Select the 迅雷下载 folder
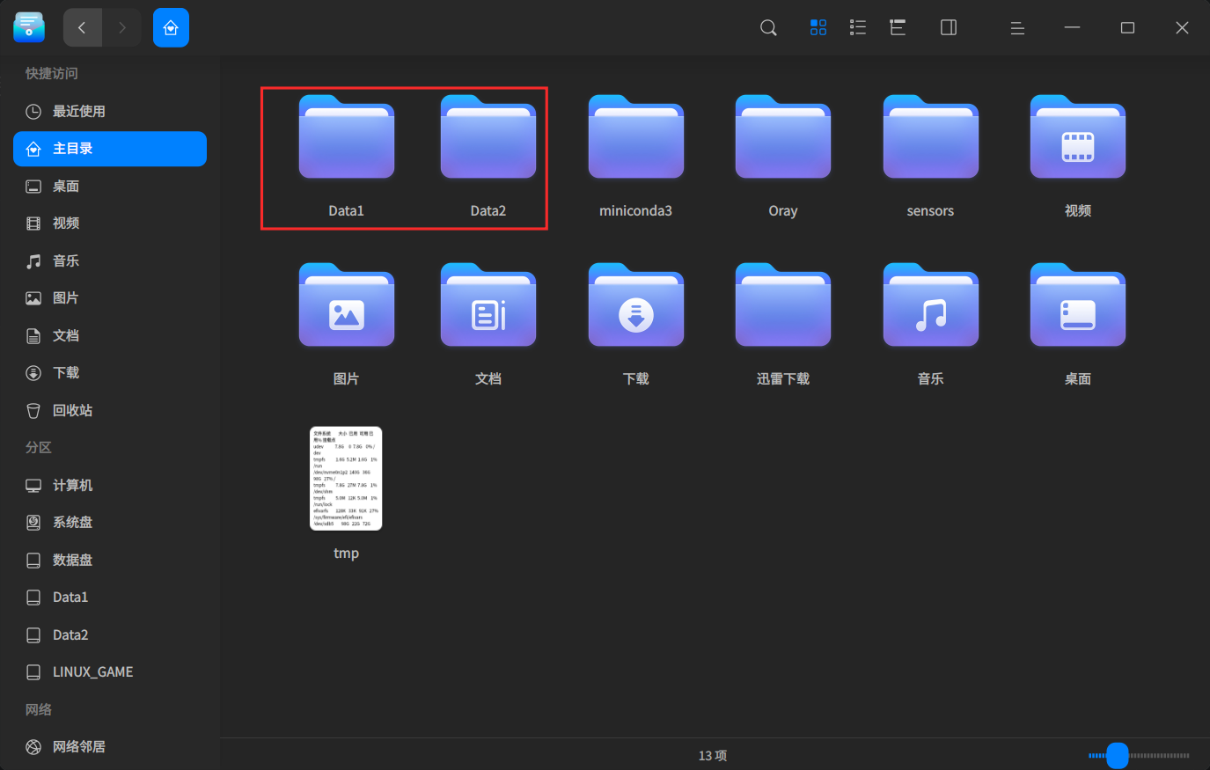1210x770 pixels. [783, 304]
